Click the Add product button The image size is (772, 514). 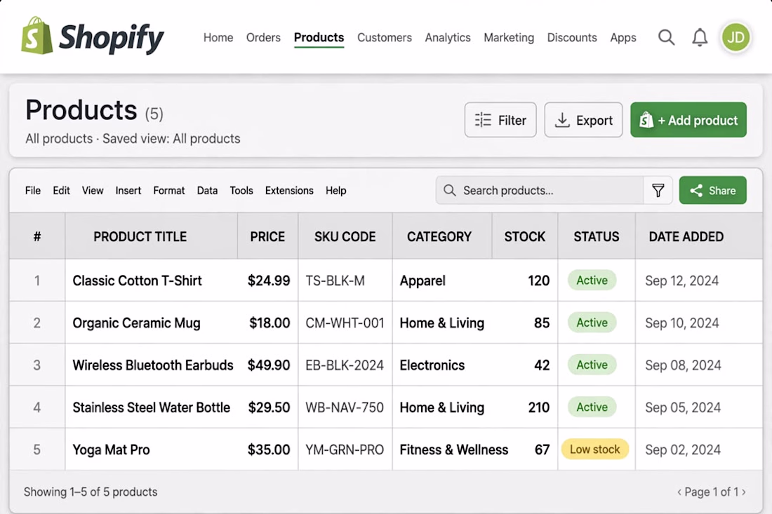coord(688,120)
